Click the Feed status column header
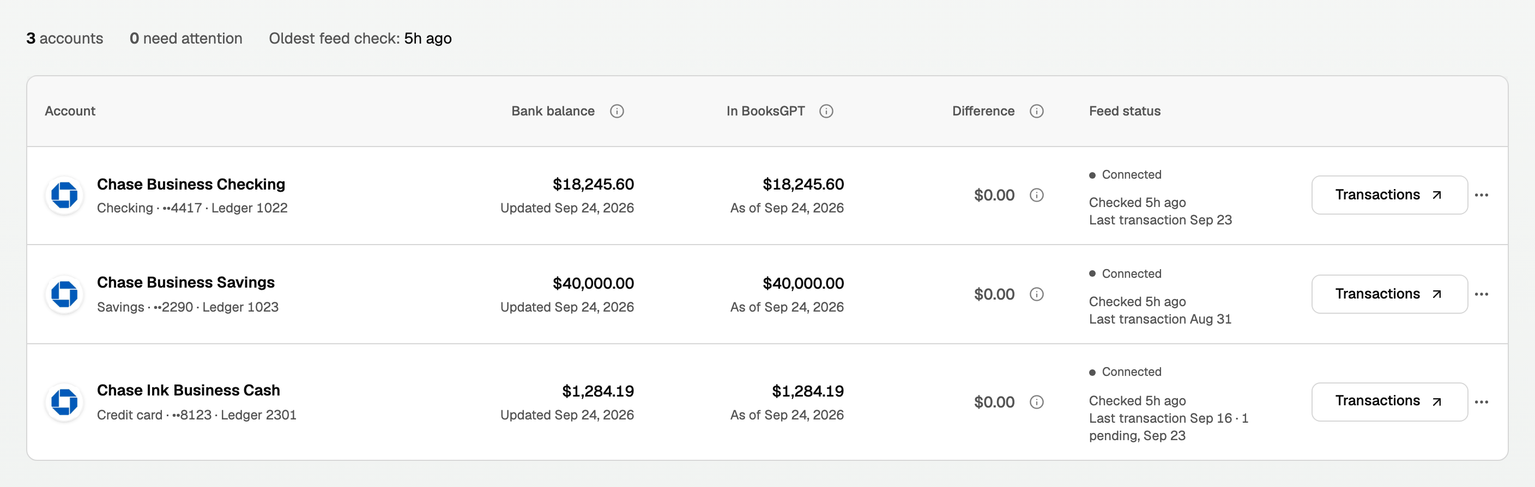 (x=1125, y=111)
